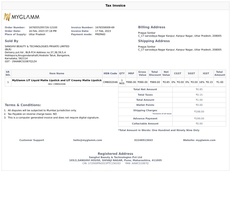Click the Tax Invoice heading
The height and width of the screenshot is (202, 231).
coord(115,6)
